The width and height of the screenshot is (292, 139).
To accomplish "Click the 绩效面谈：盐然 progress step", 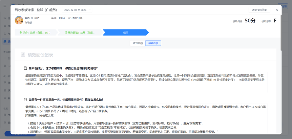I will [x=80, y=32].
